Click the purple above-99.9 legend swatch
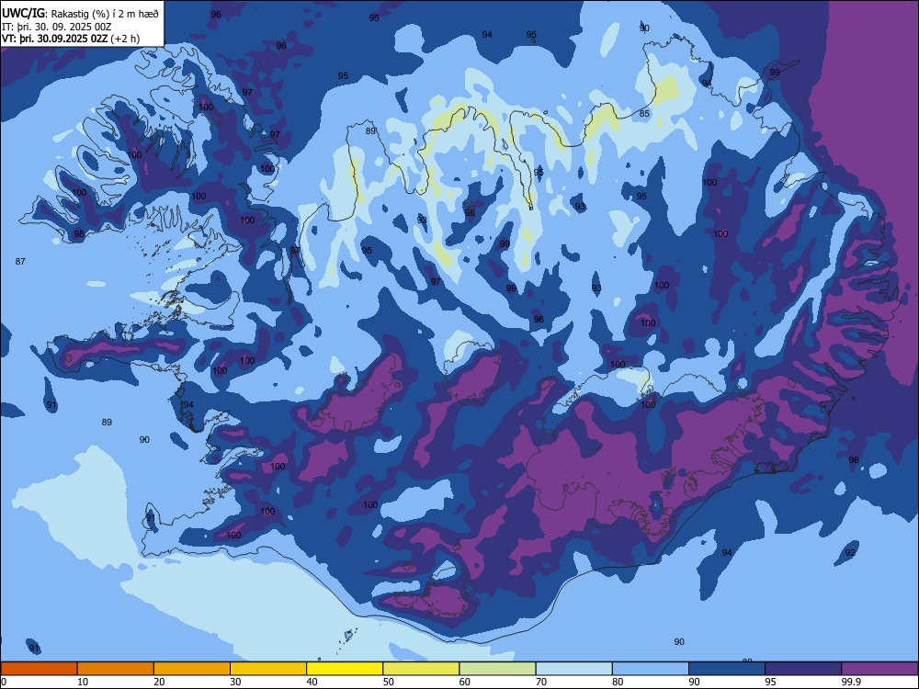 pos(879,669)
